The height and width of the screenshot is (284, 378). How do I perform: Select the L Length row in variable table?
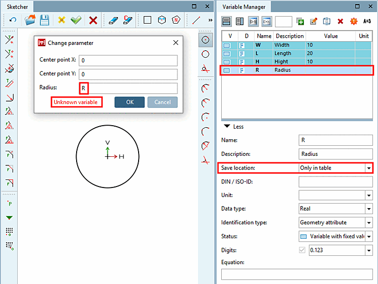point(297,53)
